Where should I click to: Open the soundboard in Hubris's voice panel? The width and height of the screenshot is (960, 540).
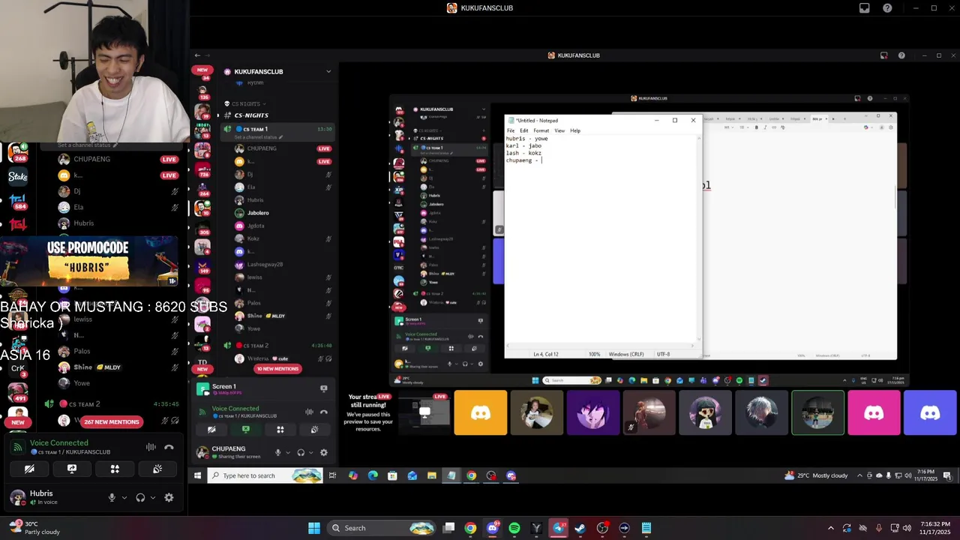pos(157,469)
